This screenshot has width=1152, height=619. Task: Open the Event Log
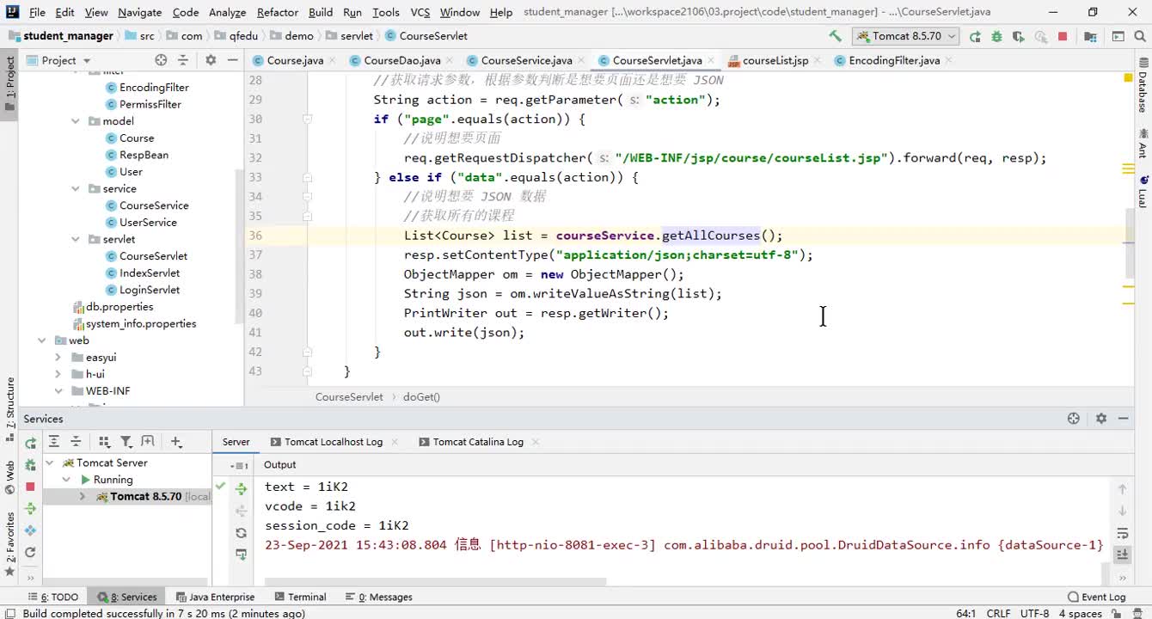(x=1096, y=597)
